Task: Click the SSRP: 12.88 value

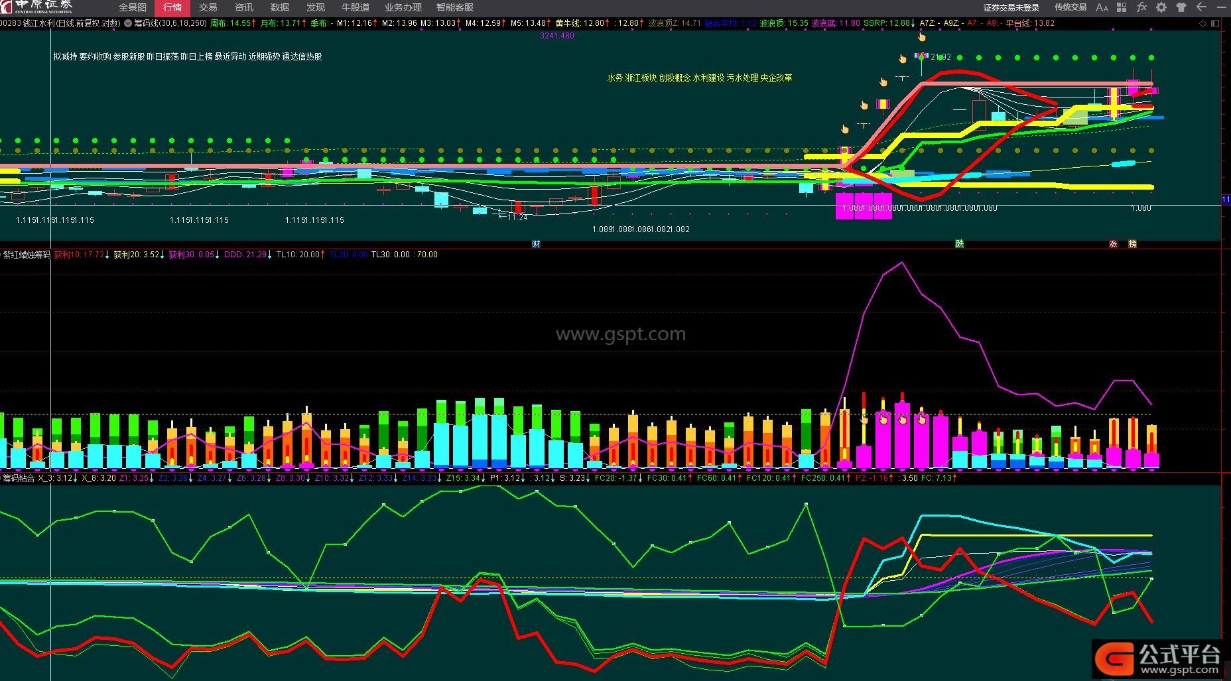Action: point(889,23)
